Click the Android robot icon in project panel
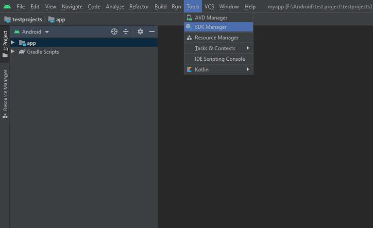The width and height of the screenshot is (373, 228). click(17, 32)
